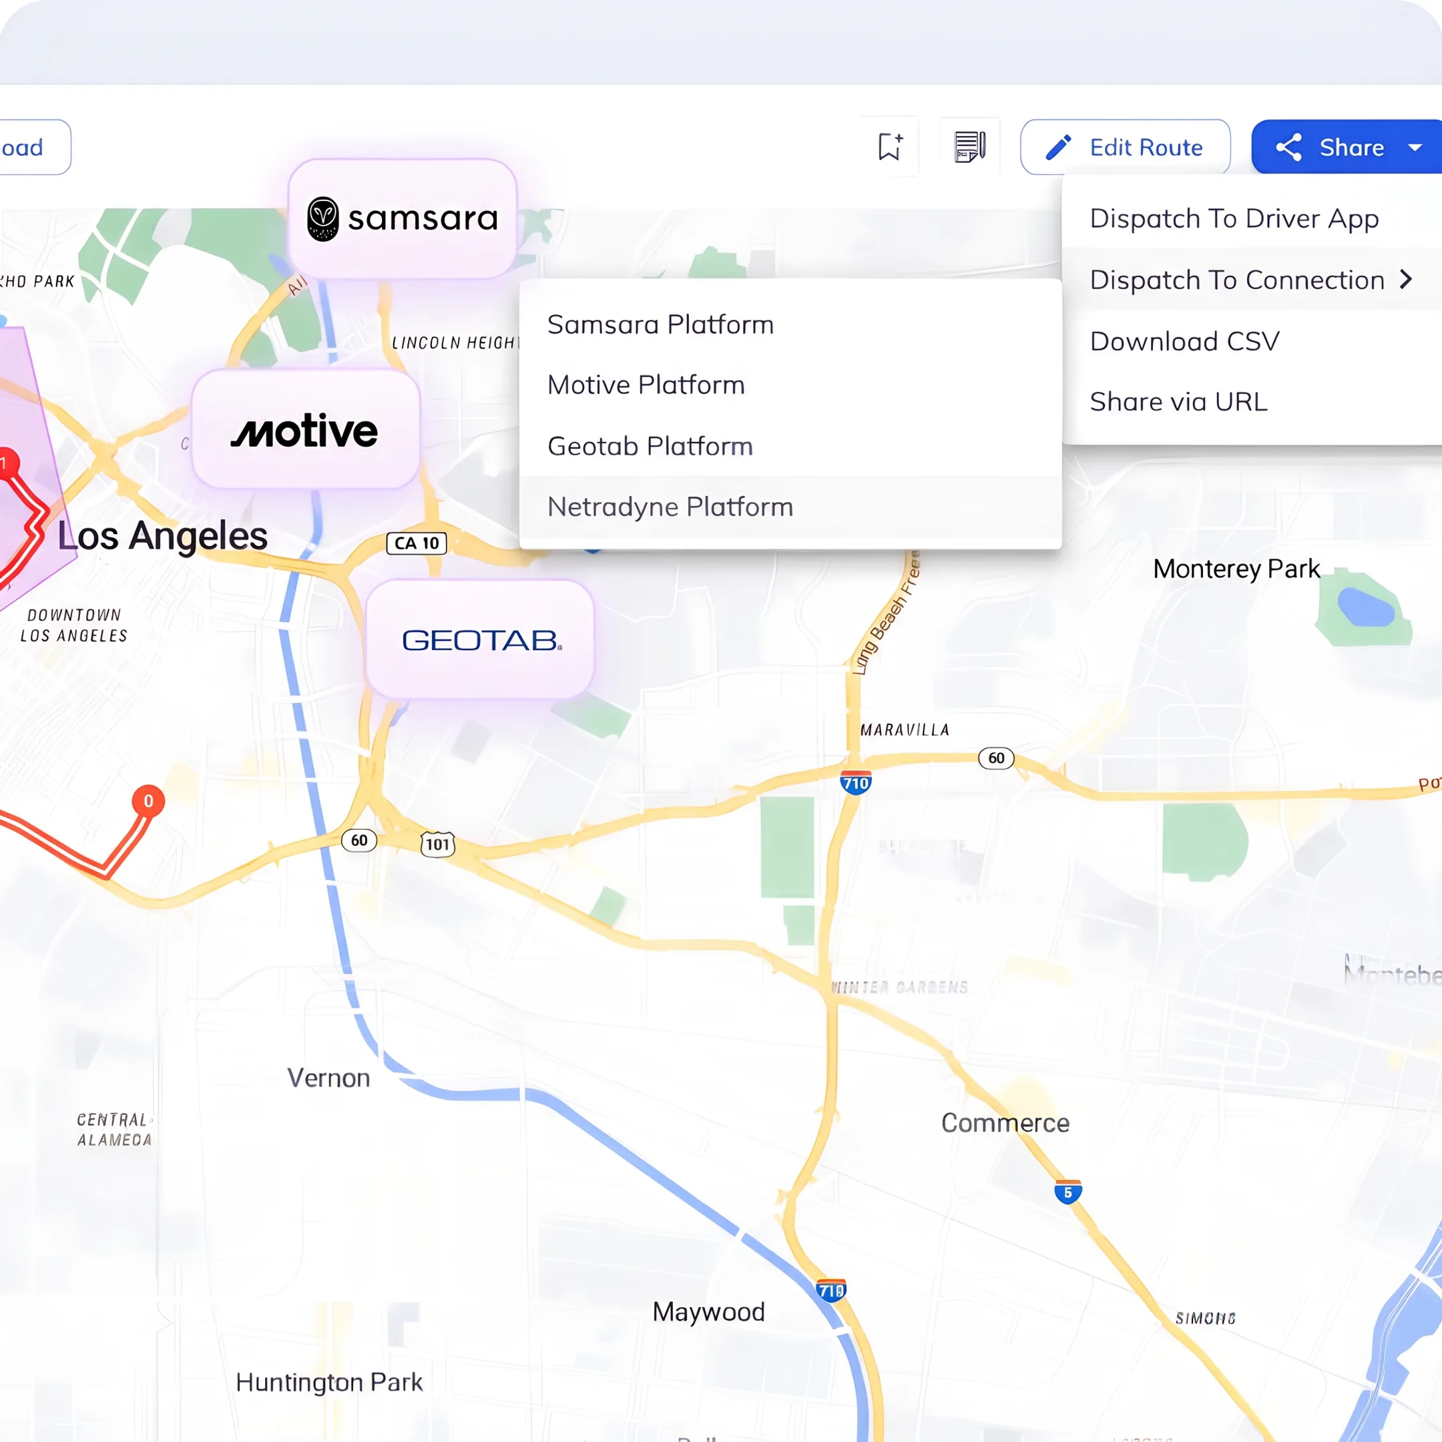Image resolution: width=1442 pixels, height=1442 pixels.
Task: Click the Share button
Action: [1347, 147]
